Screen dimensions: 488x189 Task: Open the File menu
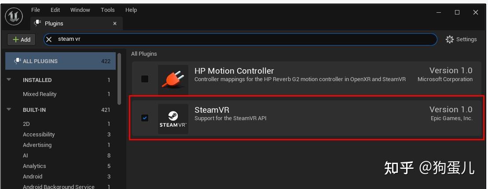pyautogui.click(x=36, y=10)
